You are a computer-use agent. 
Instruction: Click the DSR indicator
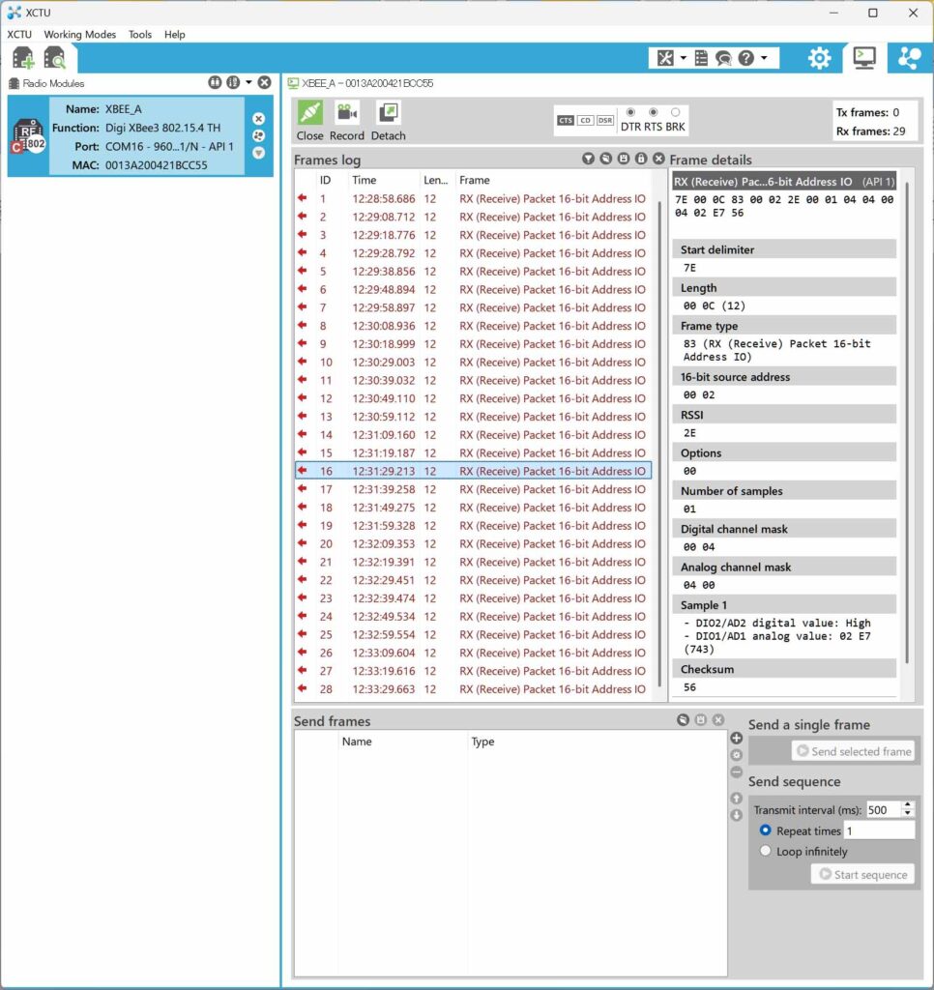coord(605,121)
